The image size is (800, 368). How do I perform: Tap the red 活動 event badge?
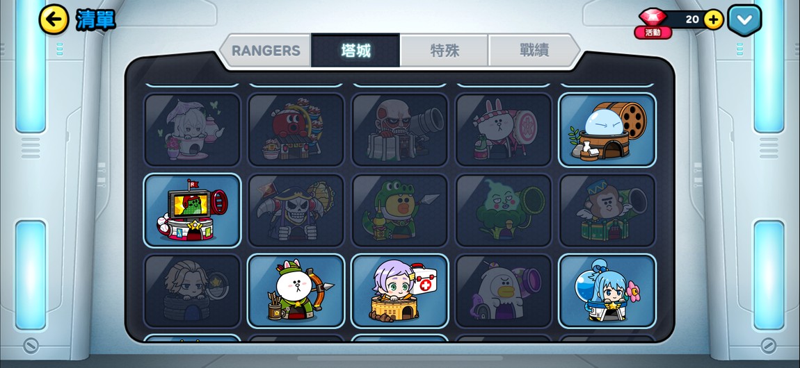(653, 33)
